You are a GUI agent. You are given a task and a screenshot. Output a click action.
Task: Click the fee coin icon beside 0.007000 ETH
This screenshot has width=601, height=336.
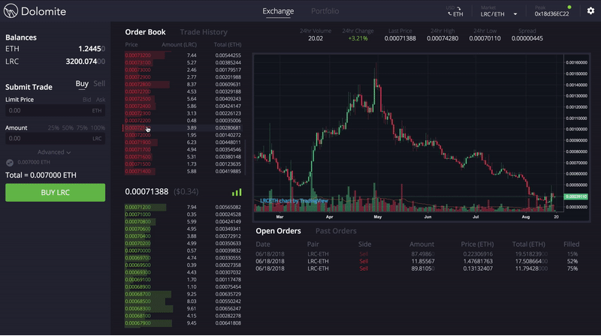click(10, 163)
